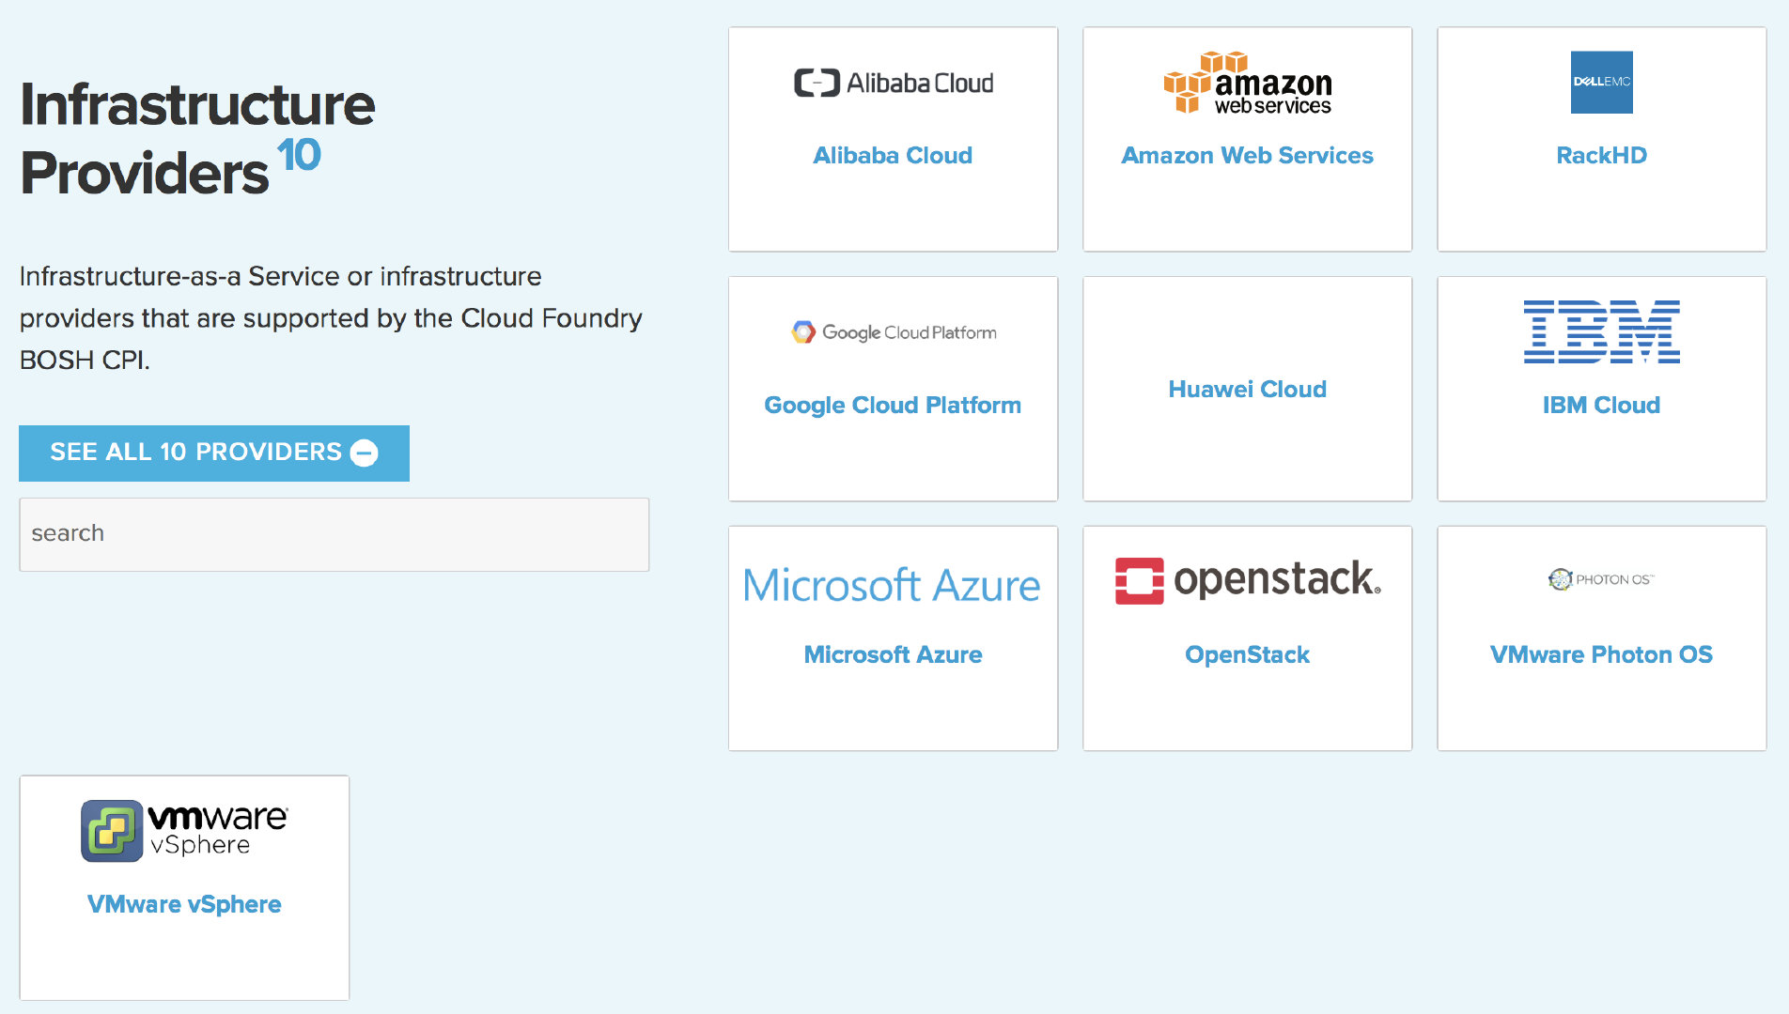Select the Huawei Cloud link
1789x1014 pixels.
[x=1247, y=390]
